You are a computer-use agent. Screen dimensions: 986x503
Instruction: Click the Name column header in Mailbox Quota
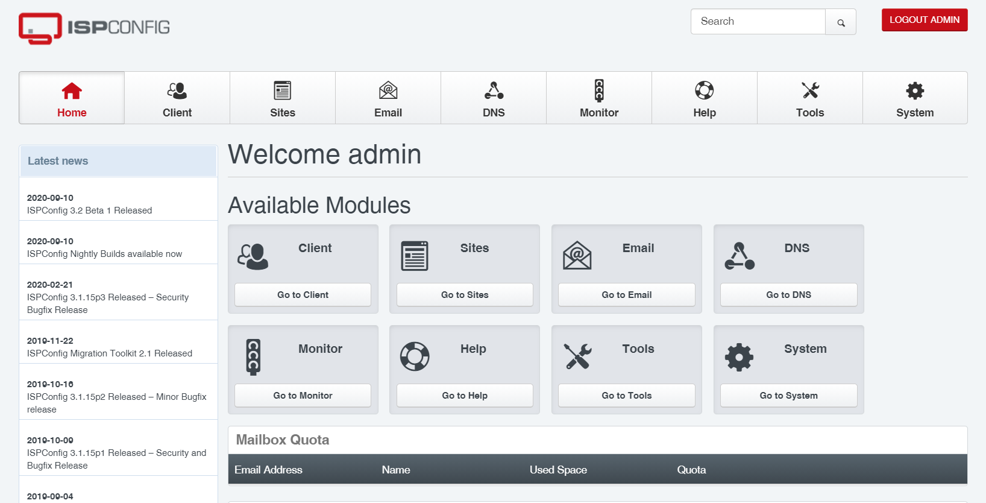pos(396,470)
